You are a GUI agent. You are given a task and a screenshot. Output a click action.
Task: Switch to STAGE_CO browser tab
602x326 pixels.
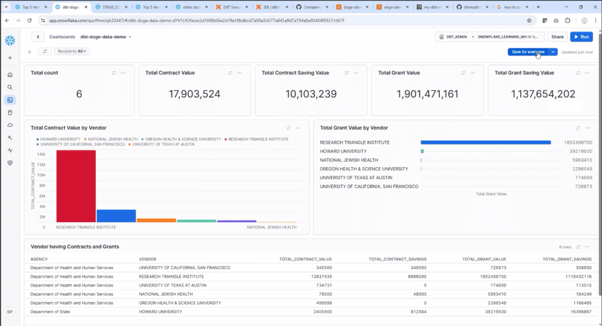(x=111, y=7)
